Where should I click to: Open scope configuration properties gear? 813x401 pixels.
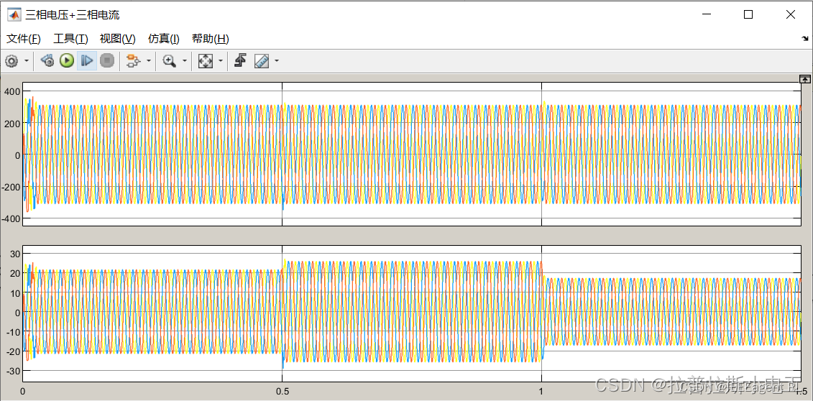pyautogui.click(x=12, y=61)
